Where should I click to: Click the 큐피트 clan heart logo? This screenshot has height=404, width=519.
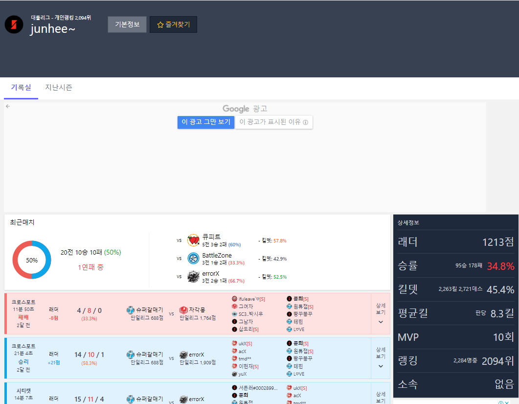coord(193,240)
